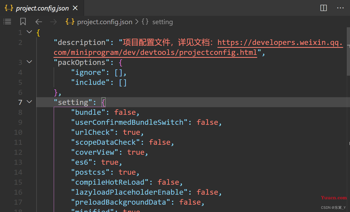Image resolution: width=350 pixels, height=212 pixels.
Task: Toggle the outline list icon
Action: point(7,22)
